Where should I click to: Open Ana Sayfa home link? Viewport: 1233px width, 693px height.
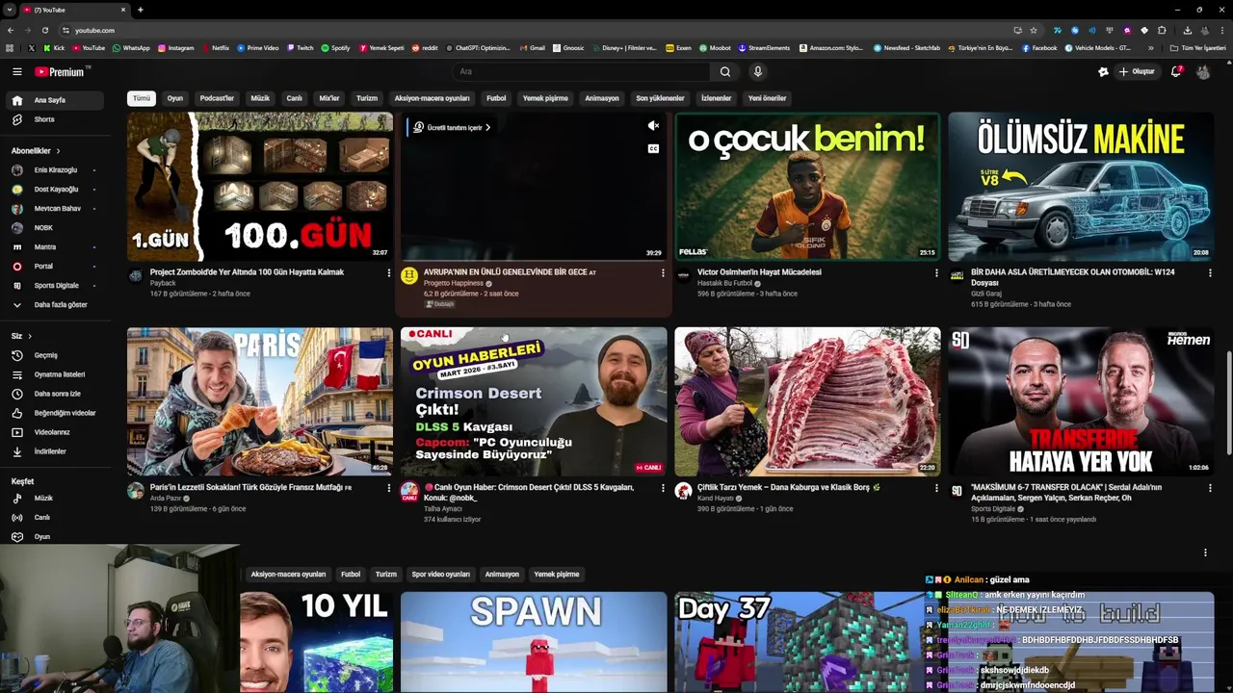click(x=56, y=100)
